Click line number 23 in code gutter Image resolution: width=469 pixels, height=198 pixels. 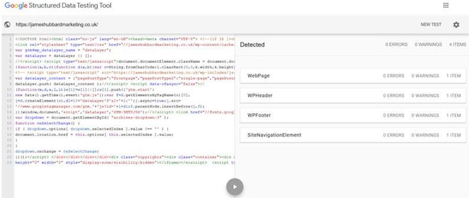click(x=9, y=163)
